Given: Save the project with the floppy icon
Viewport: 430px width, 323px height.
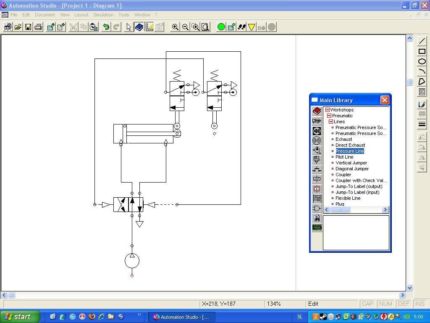Looking at the screenshot, I should point(28,27).
